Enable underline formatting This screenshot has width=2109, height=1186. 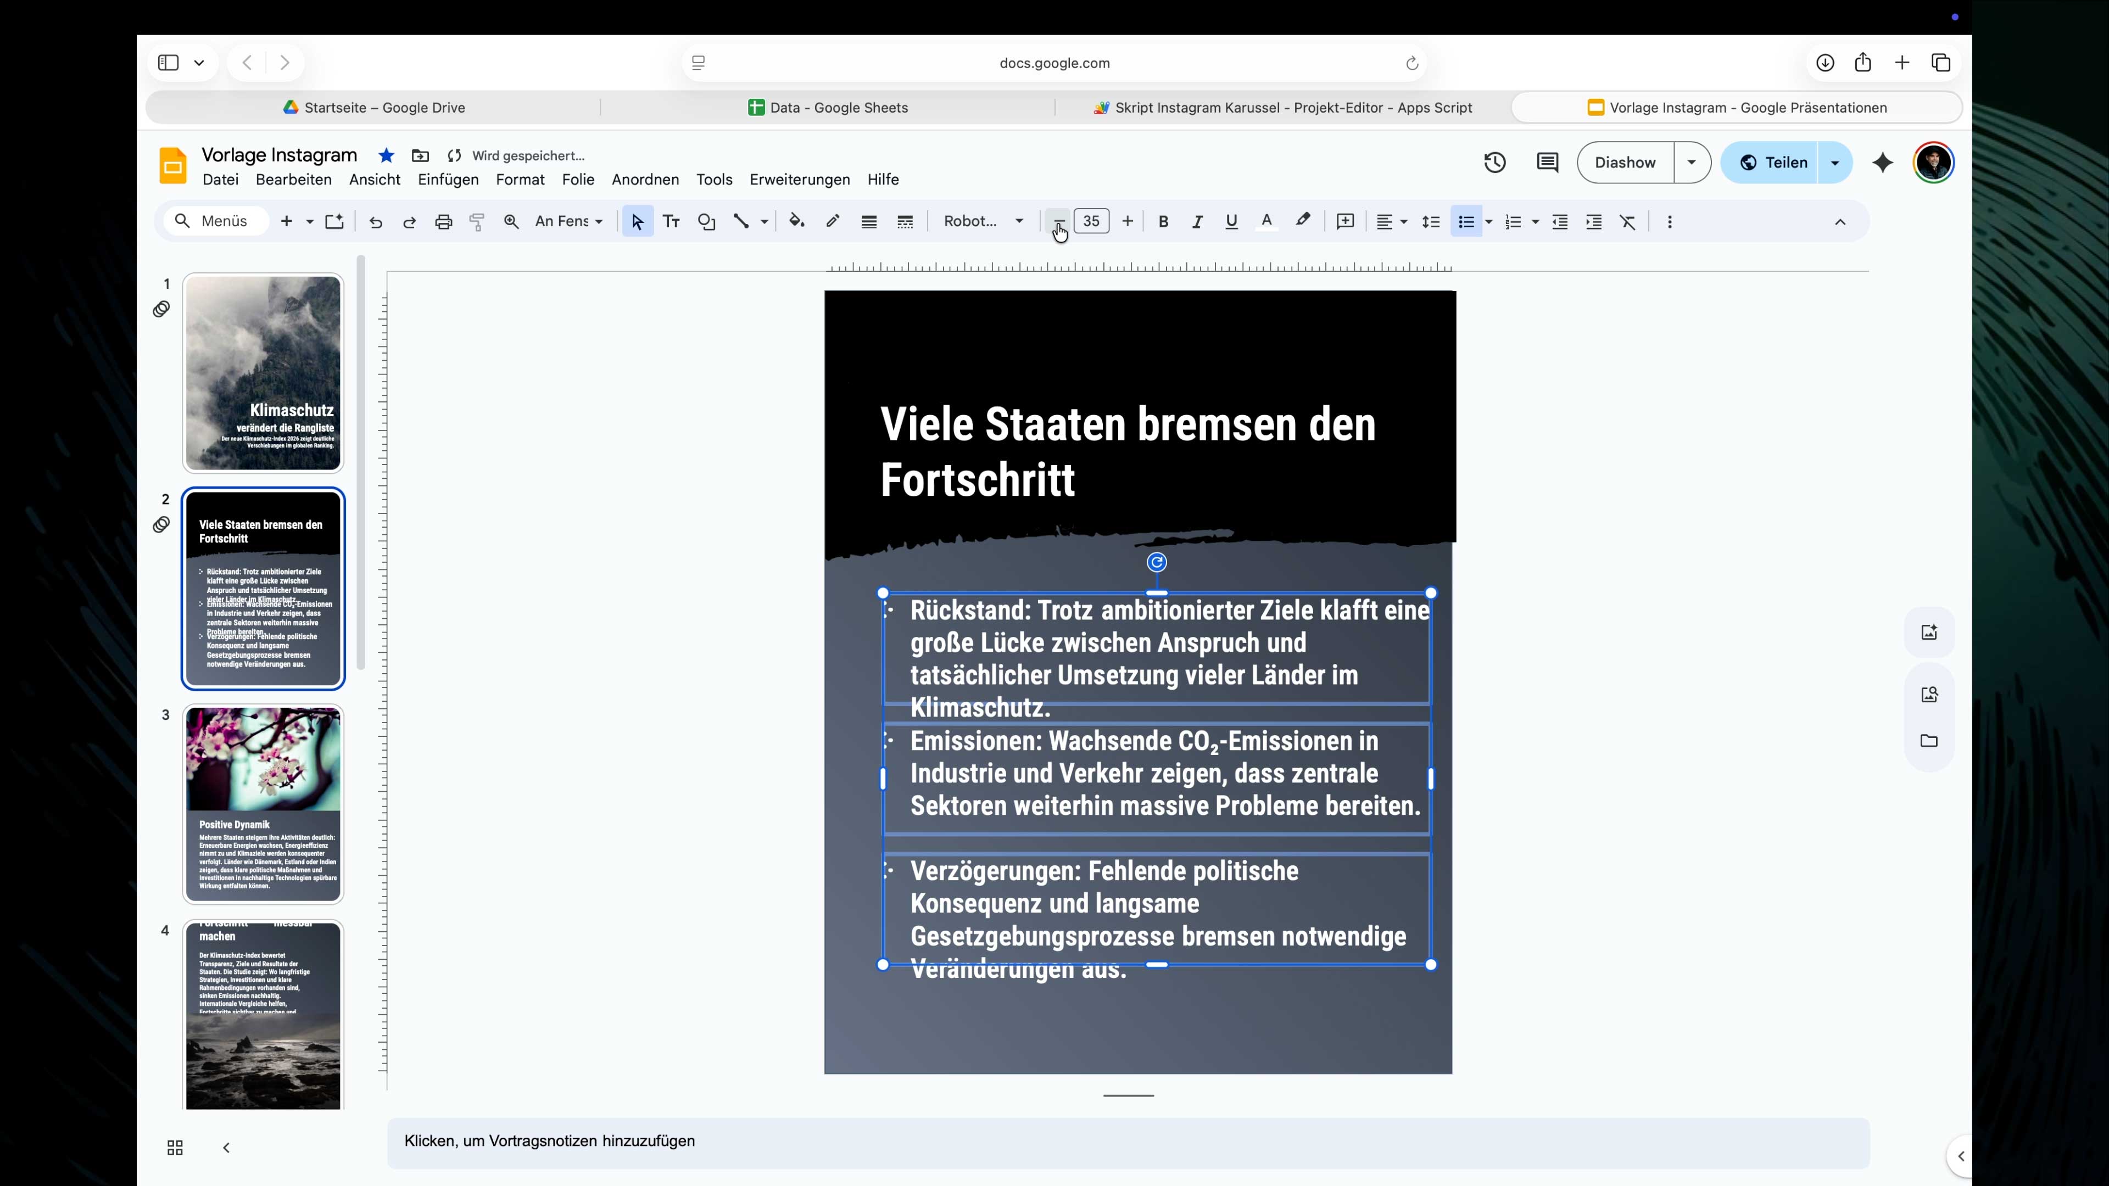pos(1231,221)
